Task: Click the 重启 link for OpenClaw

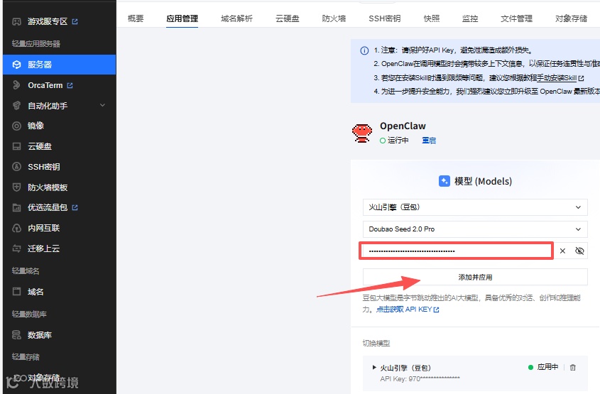Action: (429, 141)
